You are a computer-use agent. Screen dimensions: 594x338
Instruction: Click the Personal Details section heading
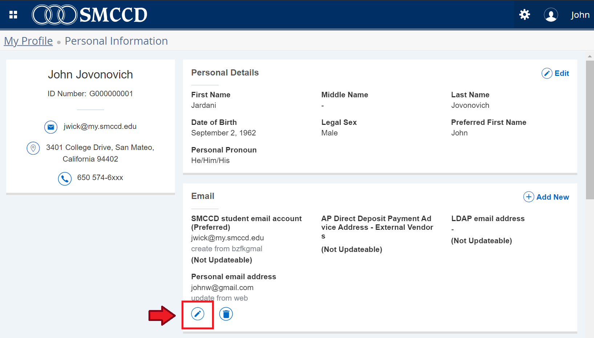225,73
